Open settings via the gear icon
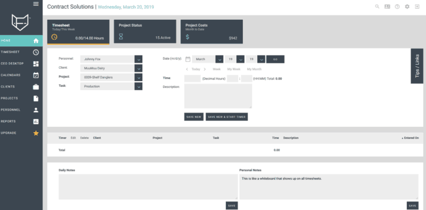Image resolution: width=426 pixels, height=210 pixels. tap(407, 7)
